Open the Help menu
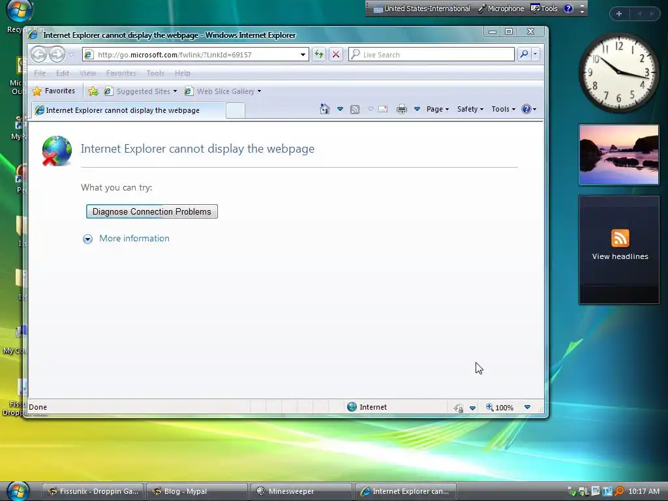668x501 pixels. (183, 73)
